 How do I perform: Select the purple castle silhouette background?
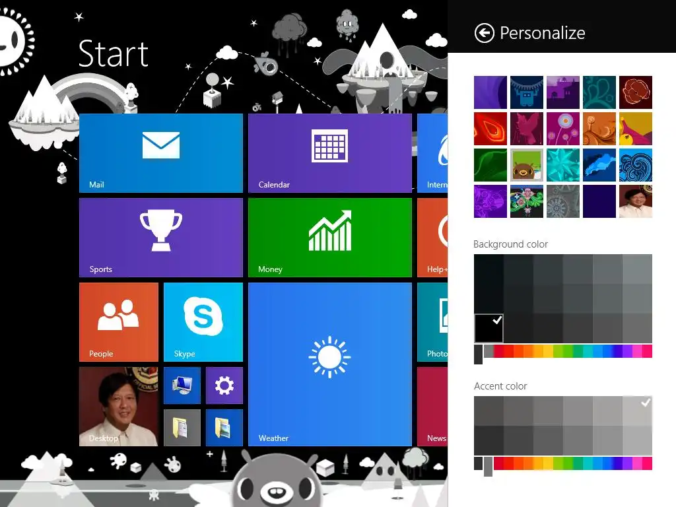(x=563, y=92)
